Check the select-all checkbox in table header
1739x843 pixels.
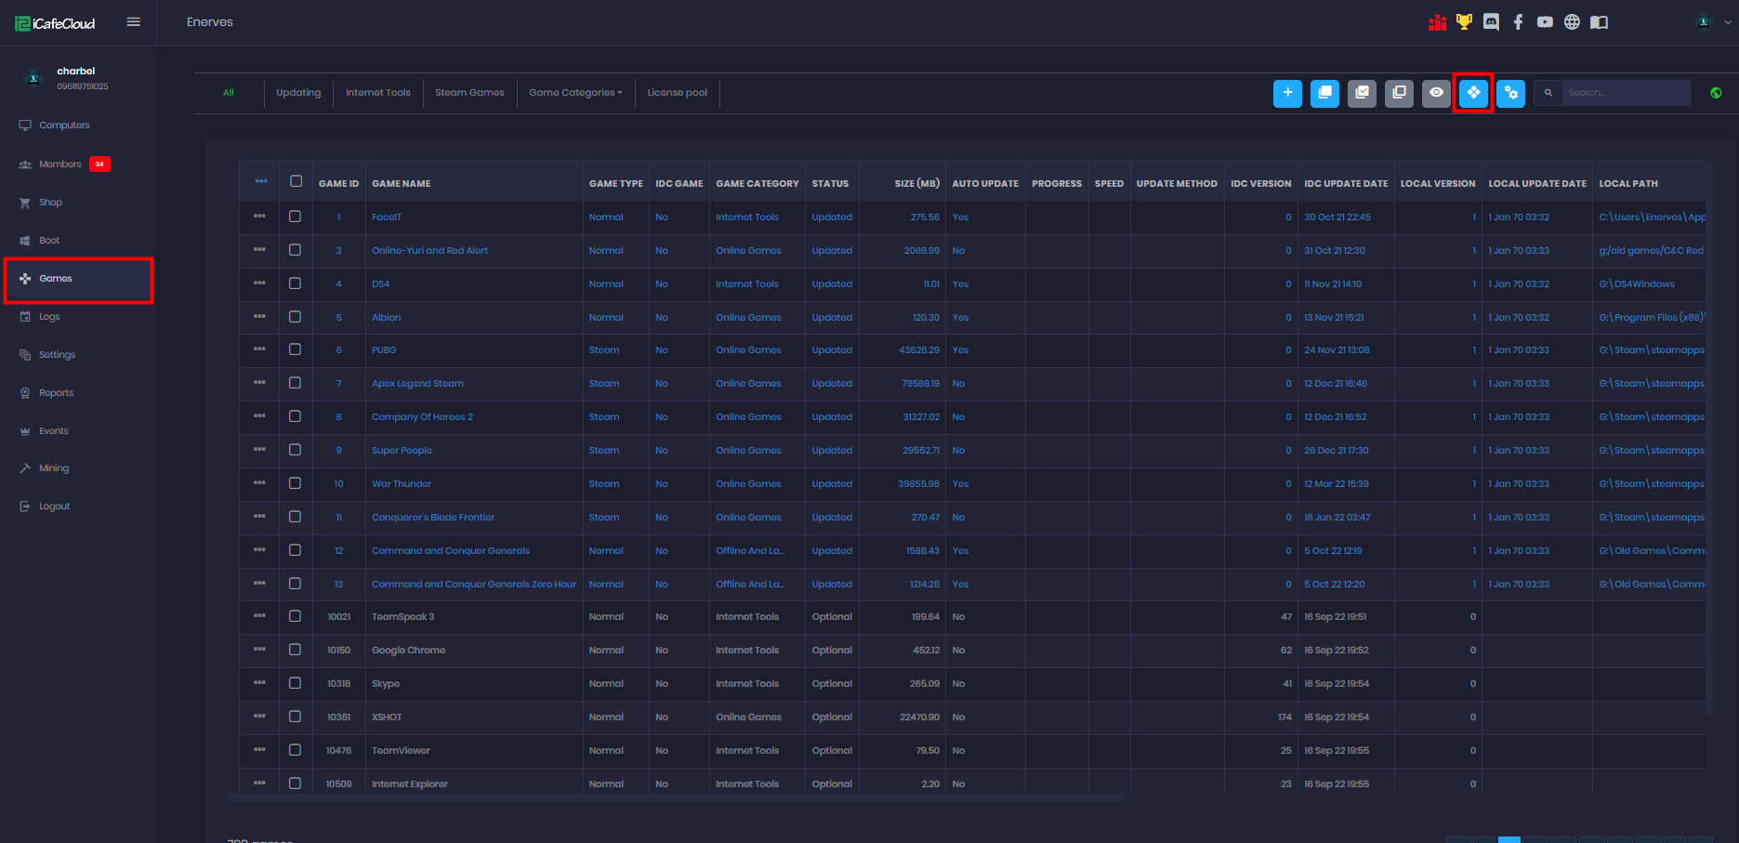click(x=296, y=181)
